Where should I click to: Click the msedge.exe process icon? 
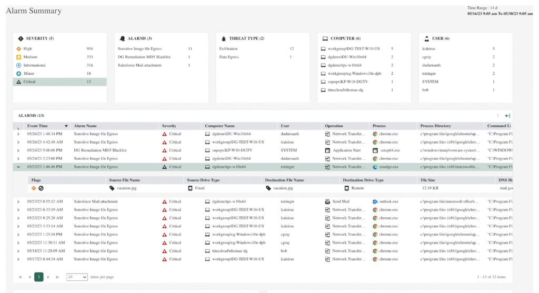pos(375,167)
